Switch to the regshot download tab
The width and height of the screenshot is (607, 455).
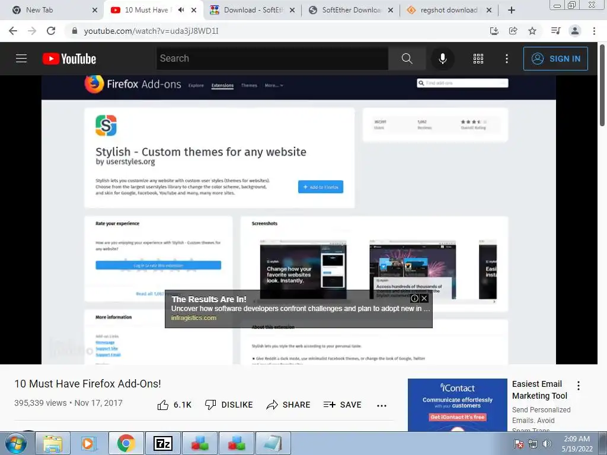449,10
